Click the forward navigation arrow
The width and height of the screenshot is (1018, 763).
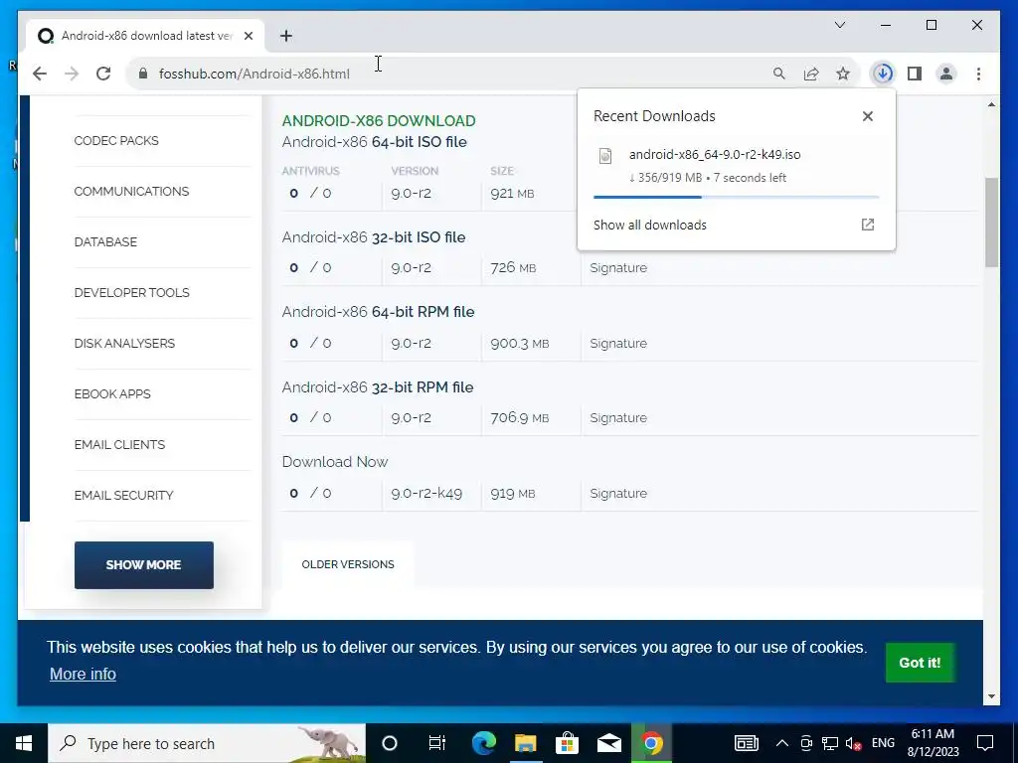pos(72,74)
